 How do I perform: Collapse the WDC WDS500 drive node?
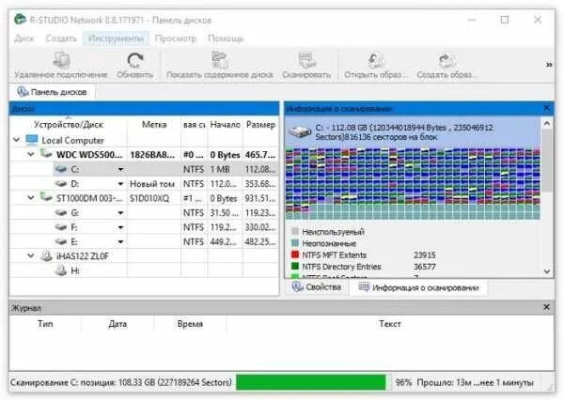tap(31, 154)
